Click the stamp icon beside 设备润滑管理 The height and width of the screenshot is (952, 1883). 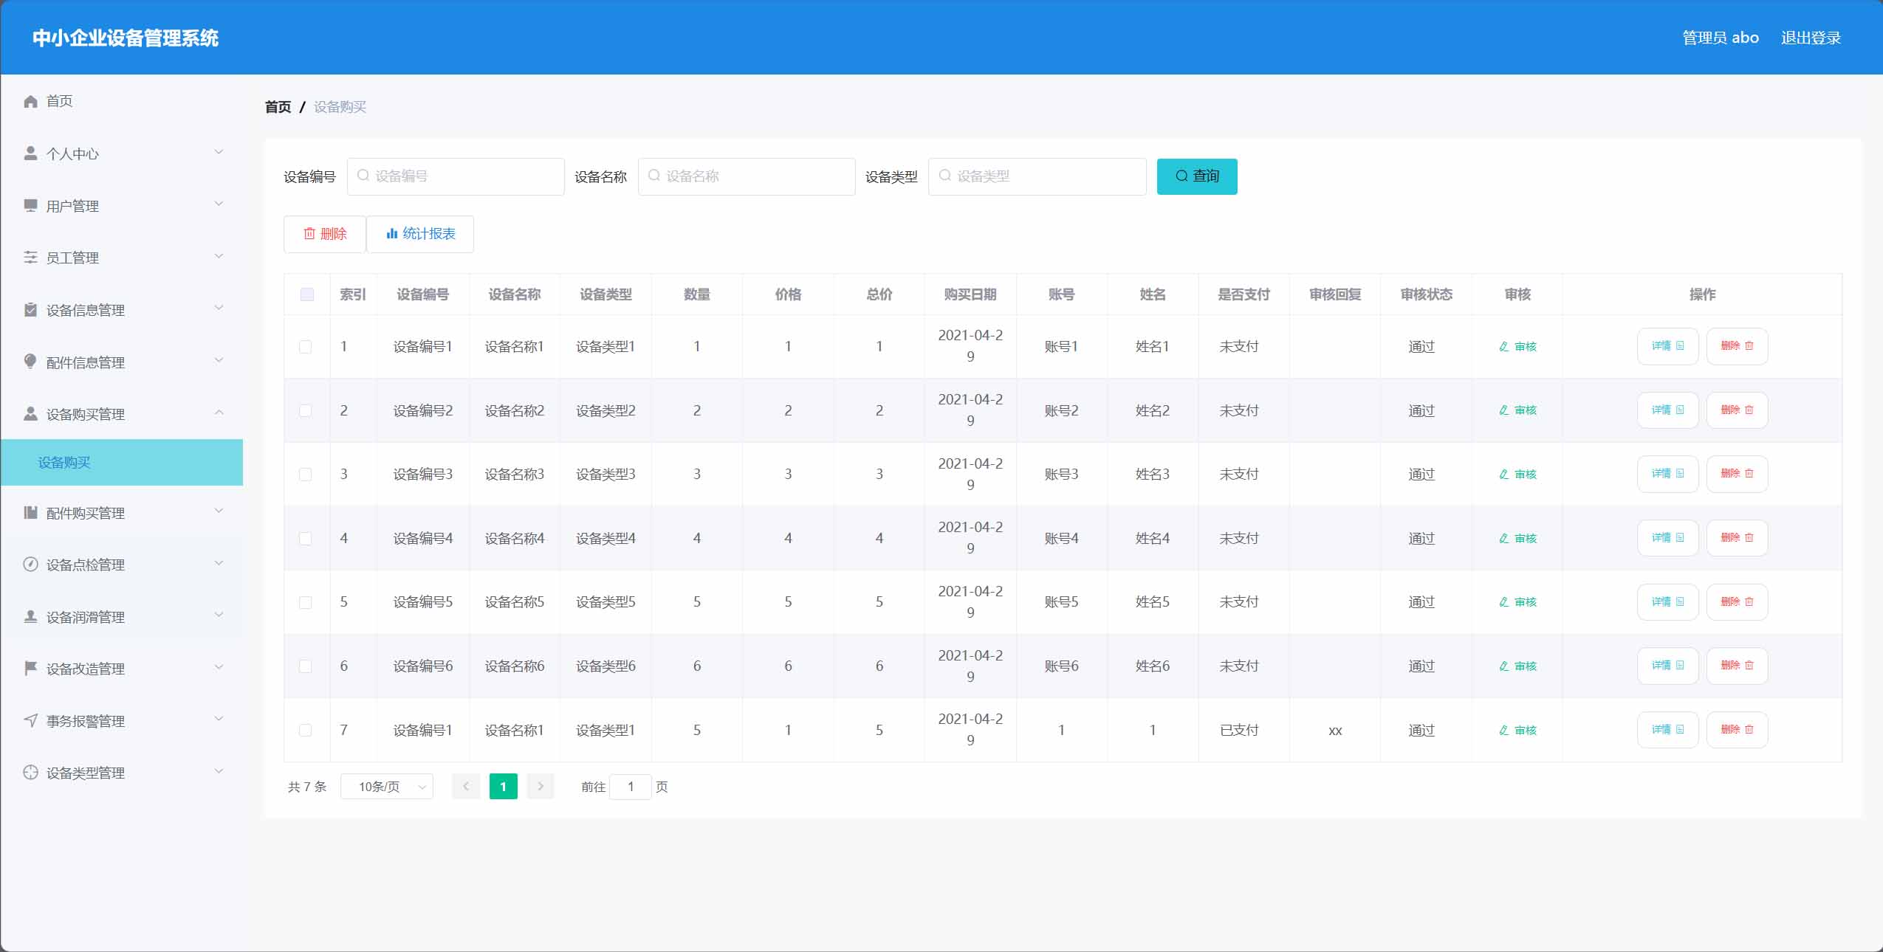tap(30, 616)
